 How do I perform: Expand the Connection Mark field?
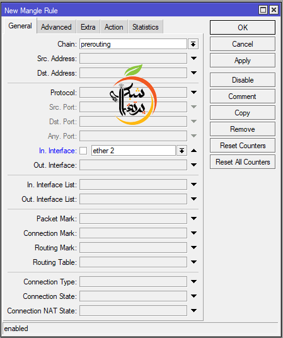[x=193, y=233]
